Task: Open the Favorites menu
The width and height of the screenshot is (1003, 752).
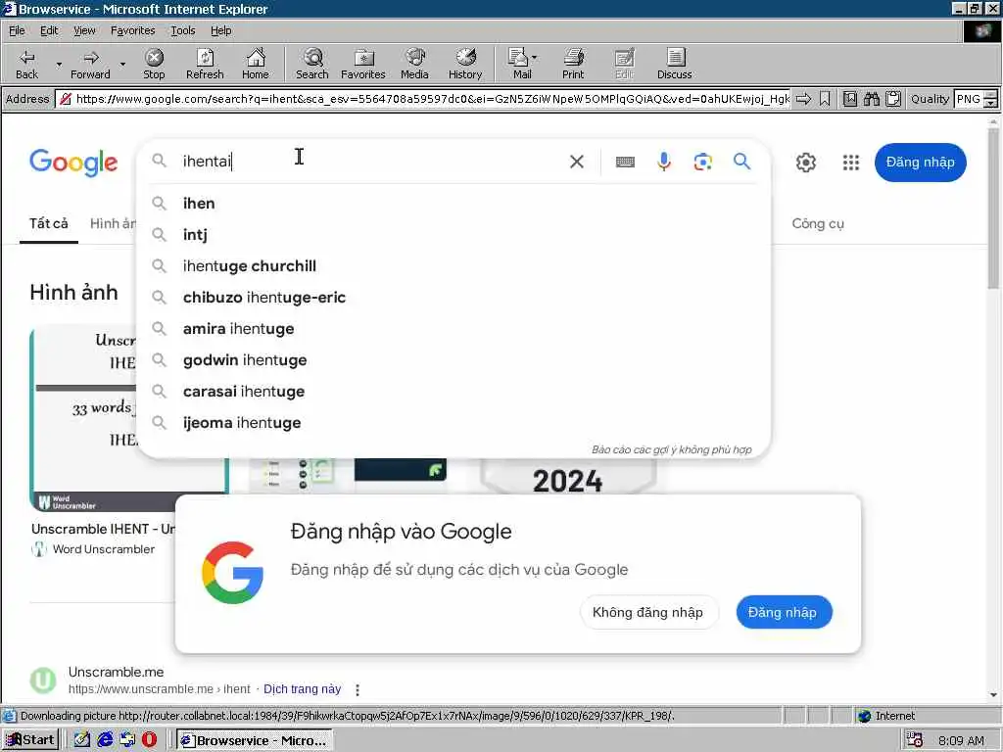Action: click(x=132, y=30)
